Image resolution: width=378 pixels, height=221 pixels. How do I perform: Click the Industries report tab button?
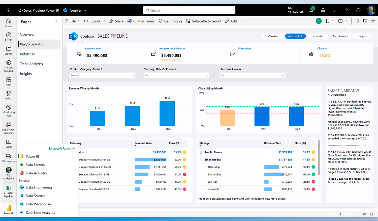[318, 36]
